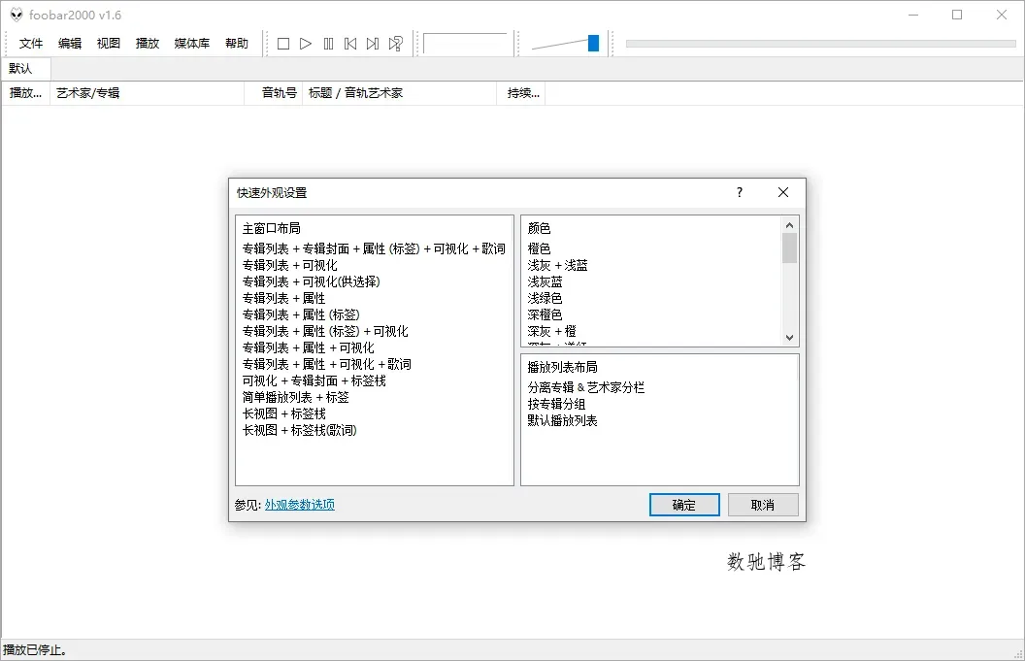Confirm with the 确定 button
Image resolution: width=1025 pixels, height=661 pixels.
pos(684,505)
